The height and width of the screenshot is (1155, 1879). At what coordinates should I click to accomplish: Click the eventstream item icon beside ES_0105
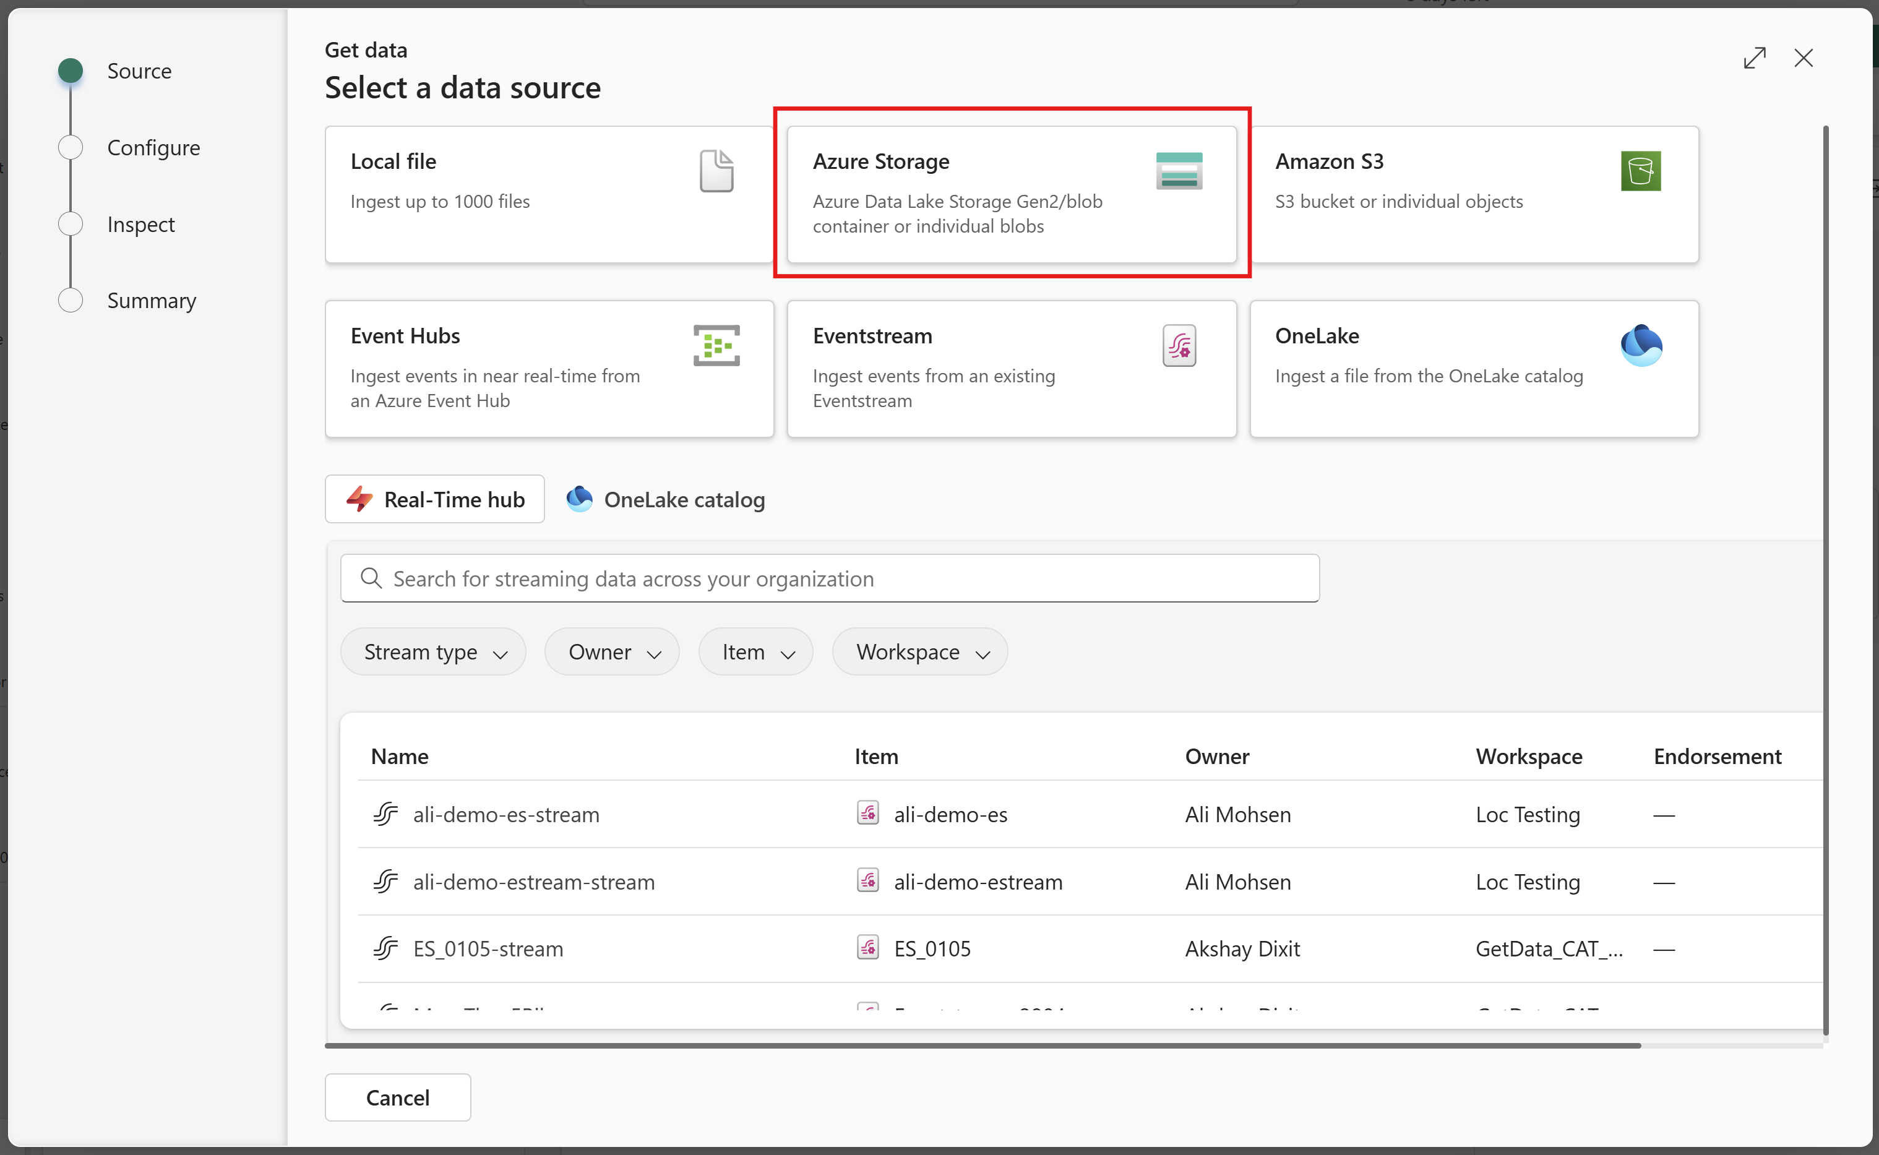(x=867, y=947)
